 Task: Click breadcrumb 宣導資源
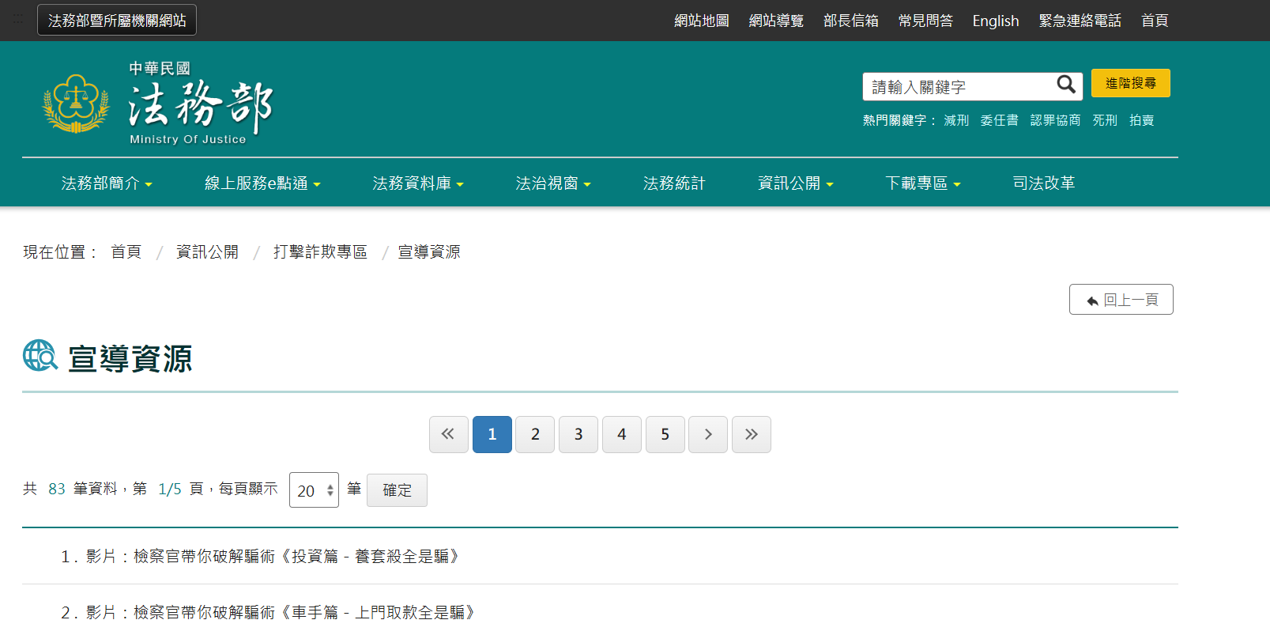429,251
